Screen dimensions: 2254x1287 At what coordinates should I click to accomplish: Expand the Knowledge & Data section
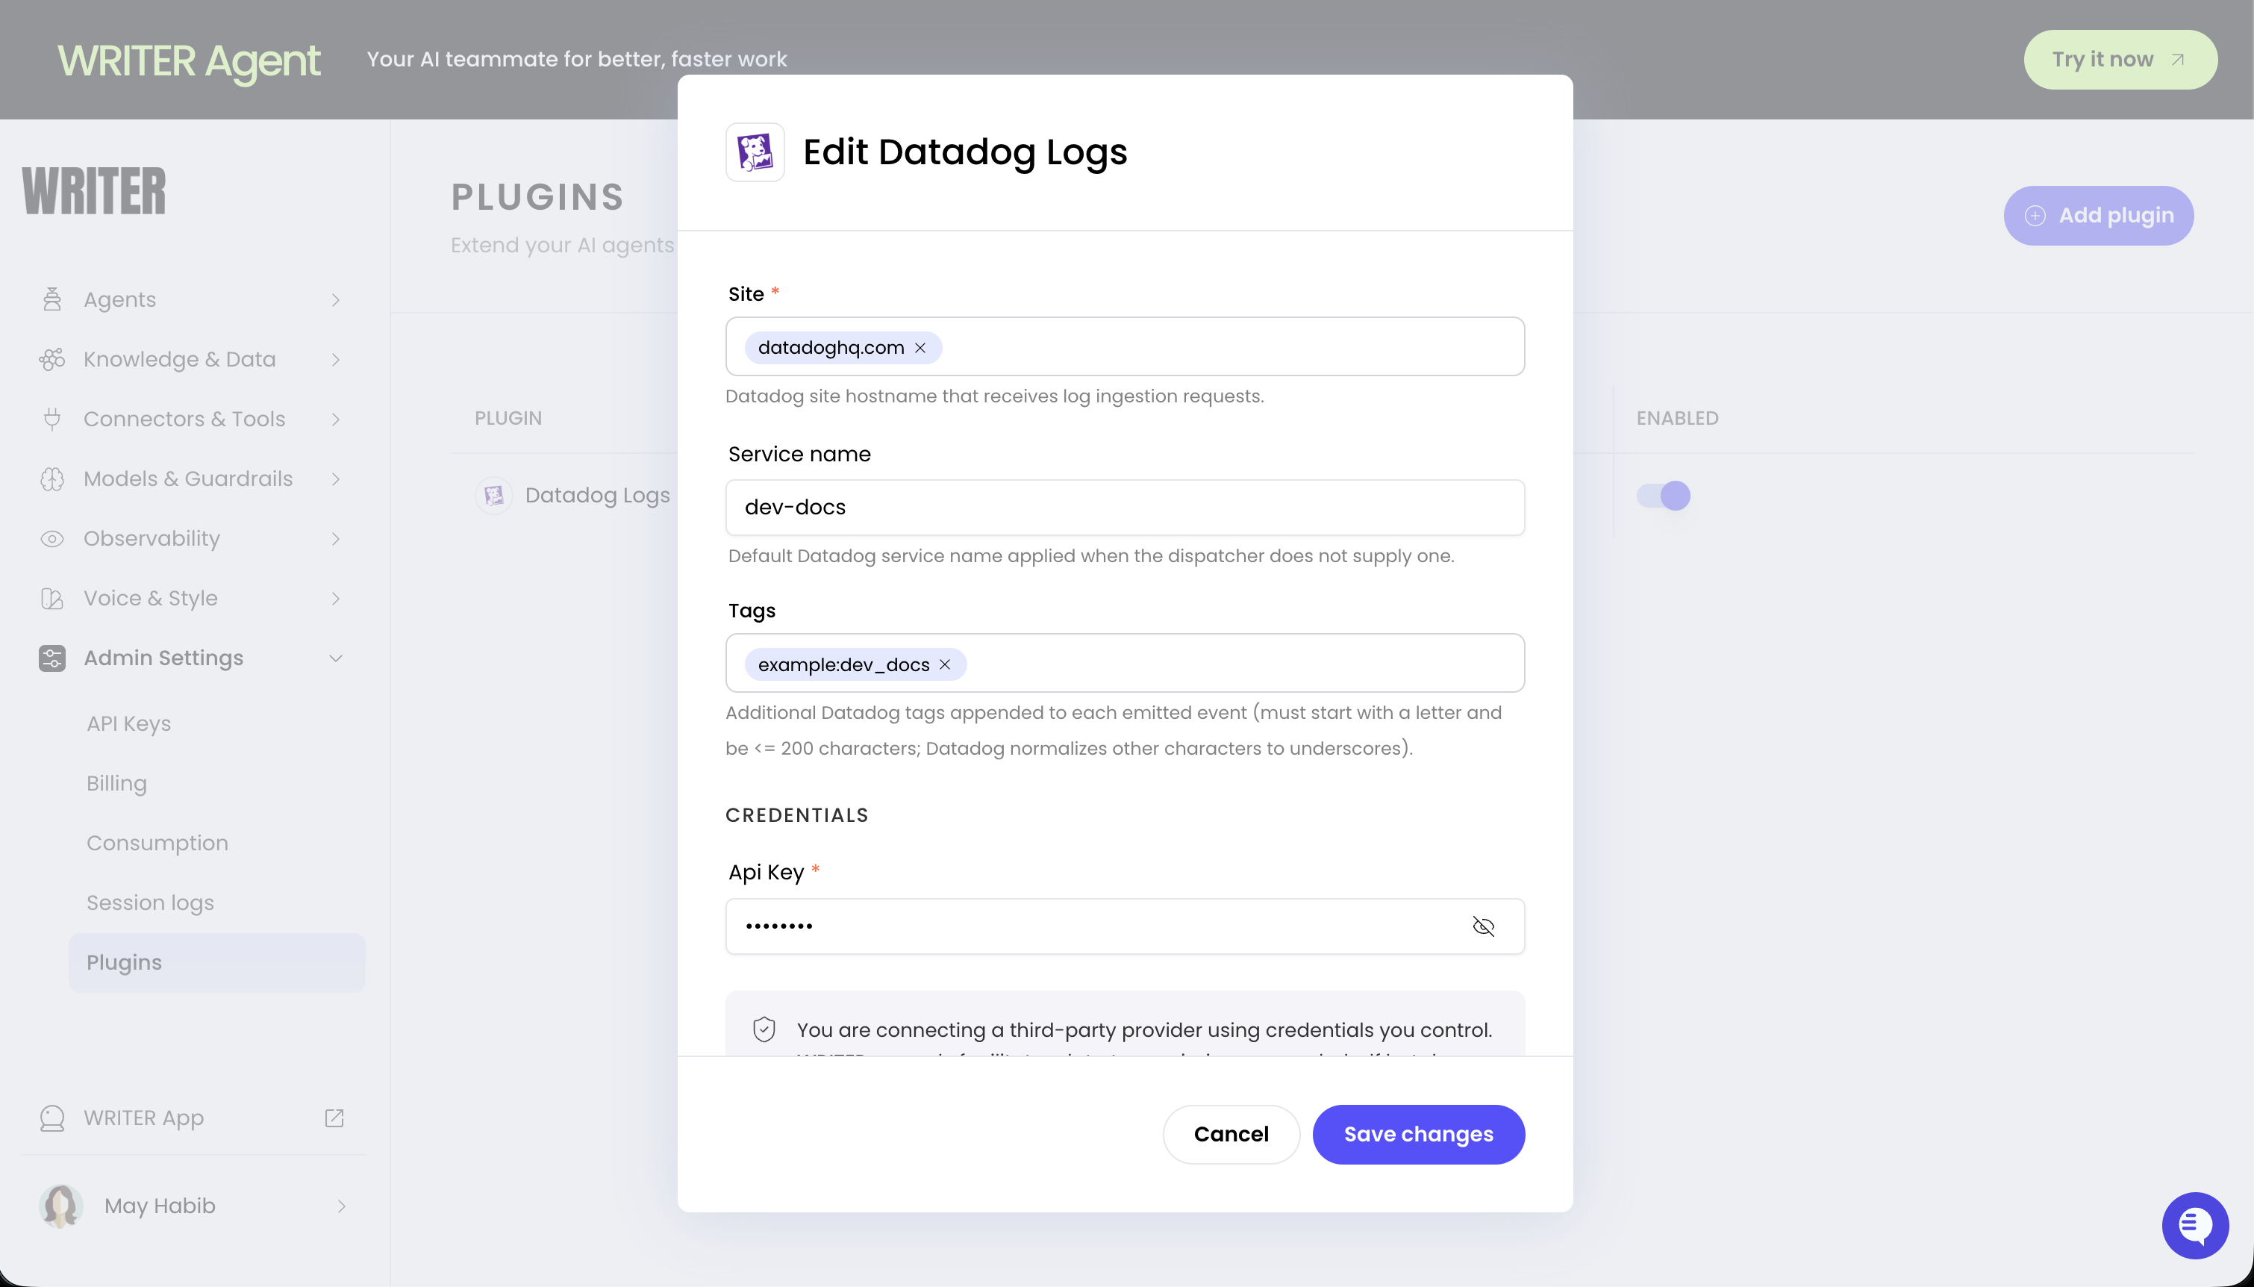tap(336, 359)
